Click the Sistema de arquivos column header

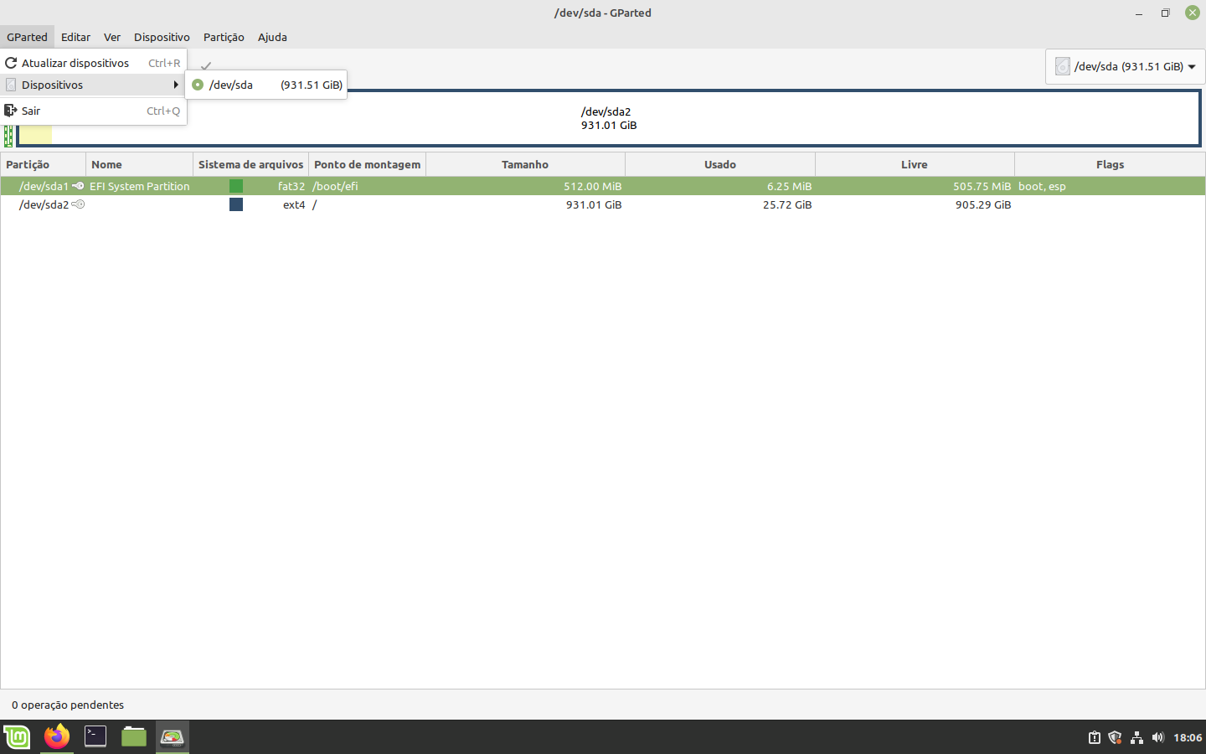click(x=250, y=164)
